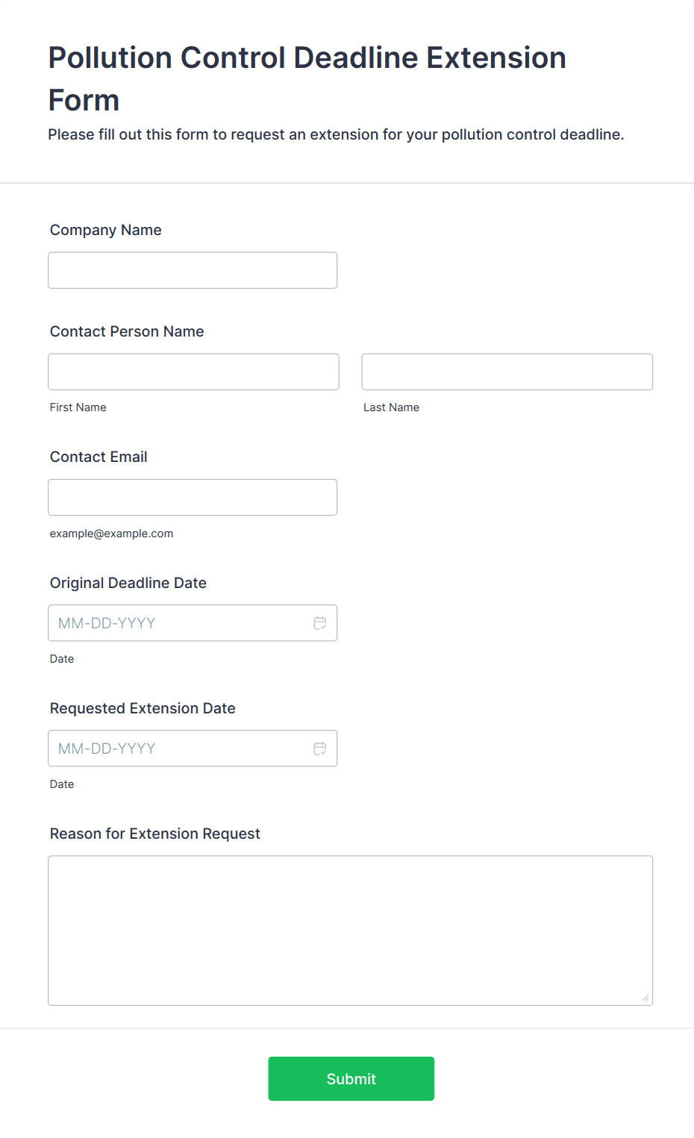Grab the textarea resize handle corner
The image size is (694, 1138).
[x=645, y=998]
